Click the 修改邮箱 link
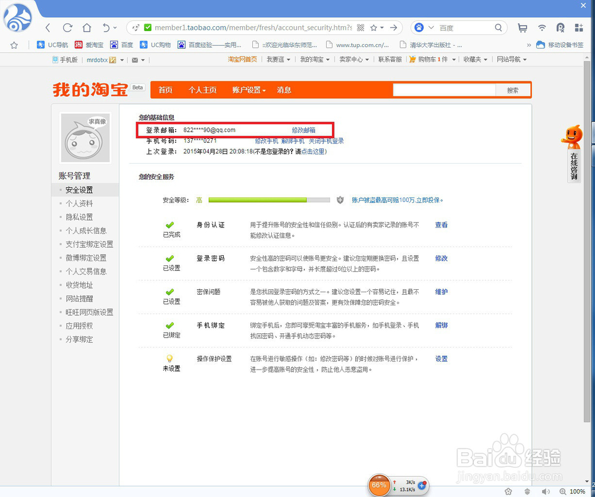The height and width of the screenshot is (497, 595). click(x=305, y=130)
